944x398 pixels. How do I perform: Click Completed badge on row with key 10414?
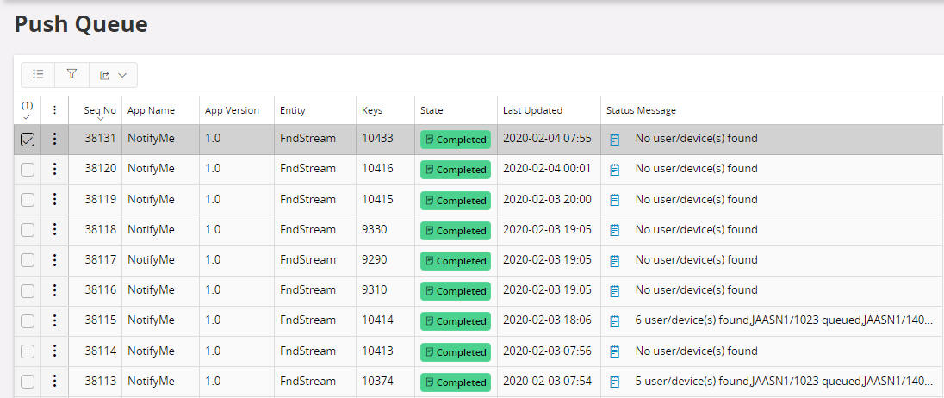(x=455, y=321)
